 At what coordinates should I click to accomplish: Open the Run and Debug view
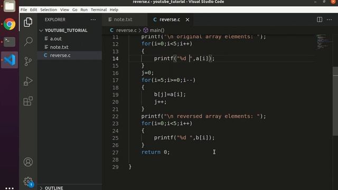[x=28, y=81]
